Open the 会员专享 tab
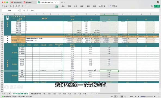This screenshot has width=161, height=98. (102, 6)
